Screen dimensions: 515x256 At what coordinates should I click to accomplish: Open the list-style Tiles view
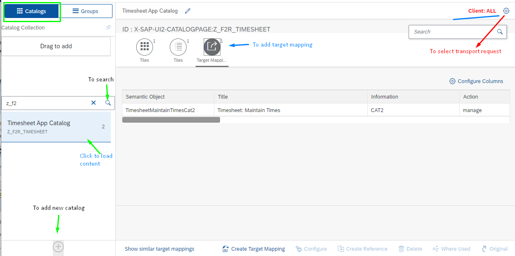[178, 47]
